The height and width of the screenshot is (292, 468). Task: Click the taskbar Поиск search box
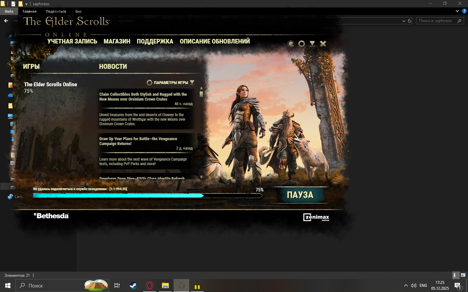62,286
